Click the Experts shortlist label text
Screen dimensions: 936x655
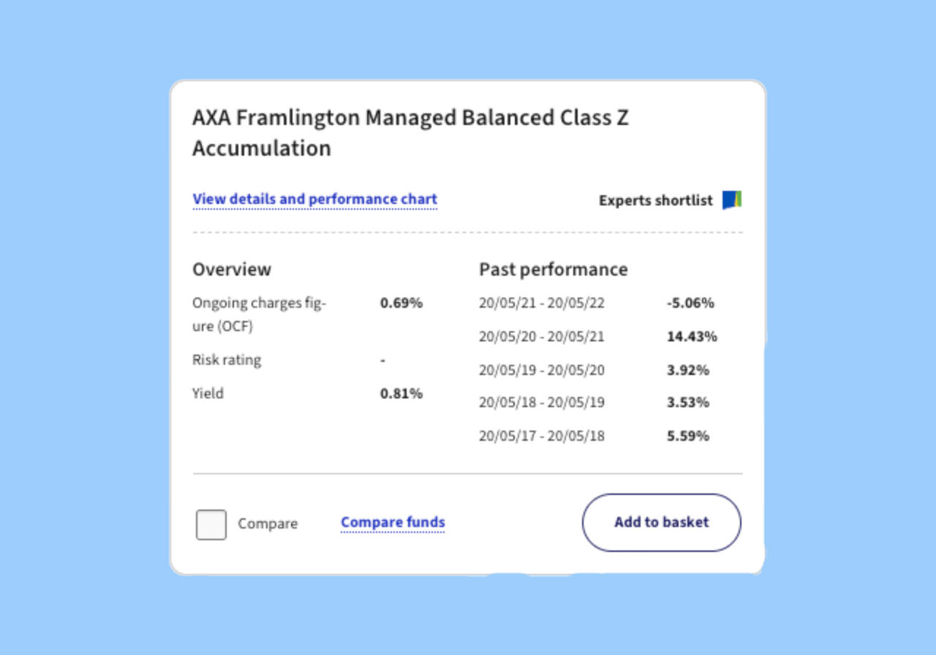[x=655, y=200]
